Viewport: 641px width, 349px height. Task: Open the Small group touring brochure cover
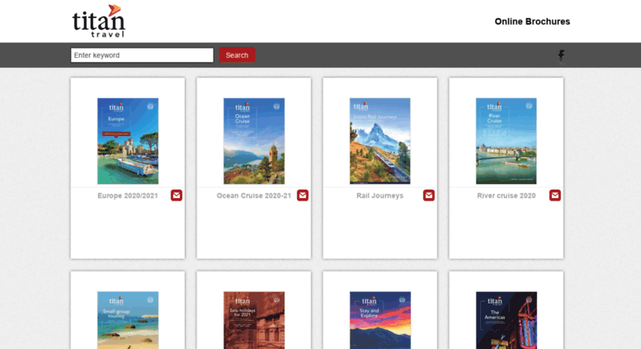click(128, 320)
